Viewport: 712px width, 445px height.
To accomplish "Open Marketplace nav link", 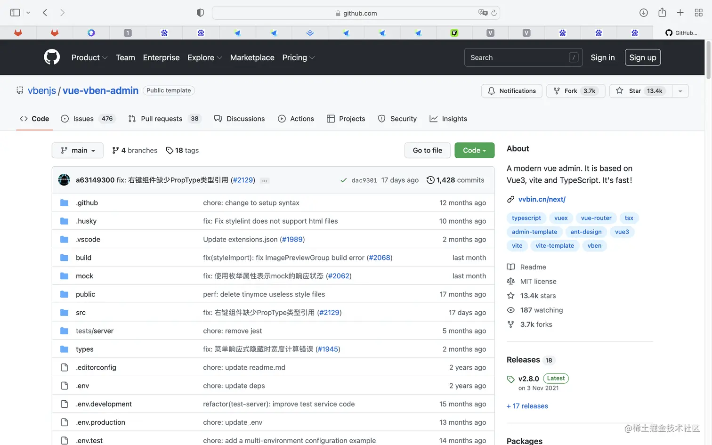I will tap(252, 57).
